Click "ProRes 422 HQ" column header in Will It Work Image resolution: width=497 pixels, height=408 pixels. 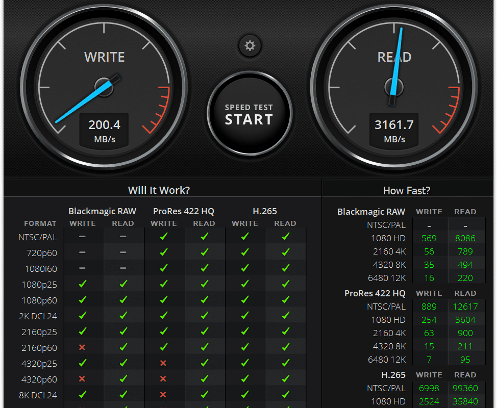(184, 211)
